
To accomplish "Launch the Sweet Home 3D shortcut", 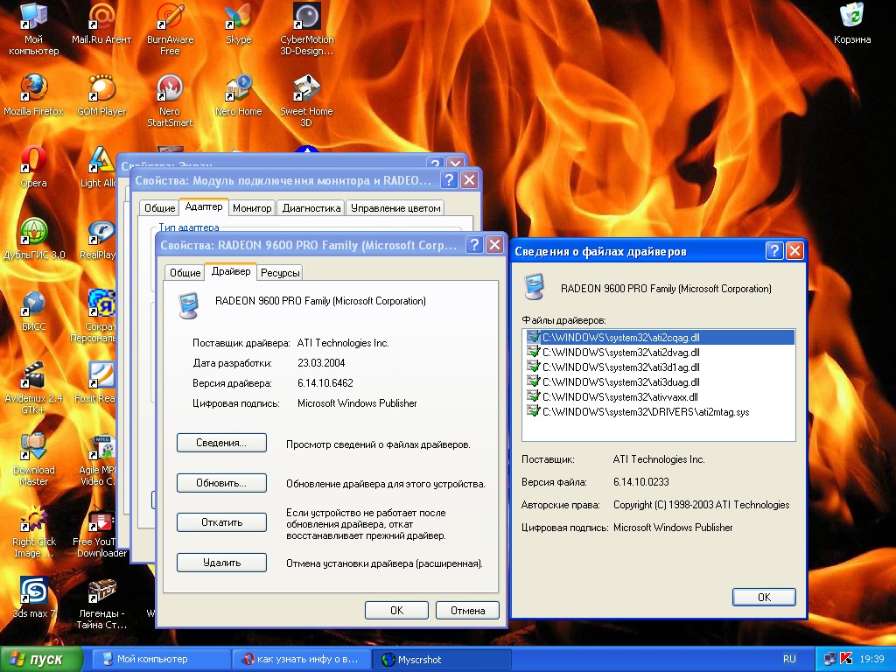I will click(x=307, y=101).
